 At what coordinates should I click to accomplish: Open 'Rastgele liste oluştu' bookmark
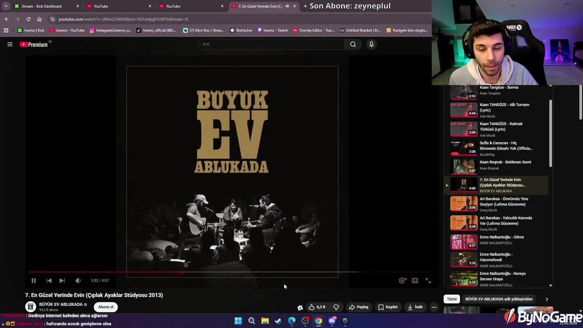(407, 31)
